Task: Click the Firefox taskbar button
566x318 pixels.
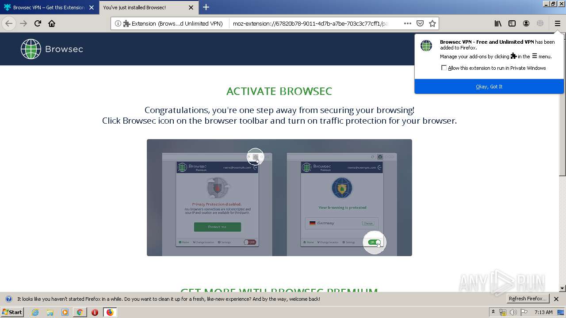Action: pos(110,312)
